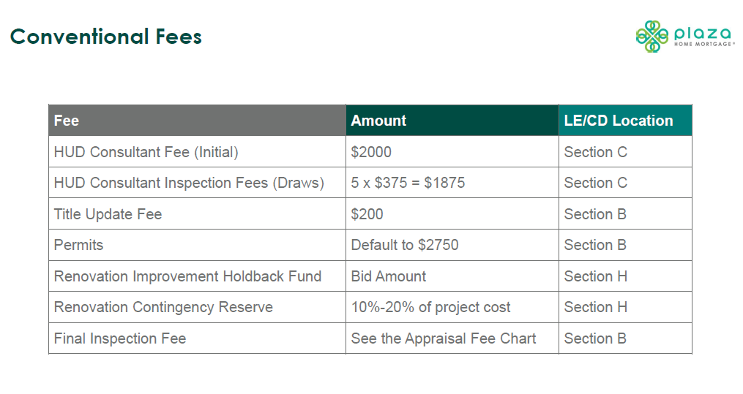Click the "Amount" column header
Screen dimensions: 743x394
[x=378, y=121]
